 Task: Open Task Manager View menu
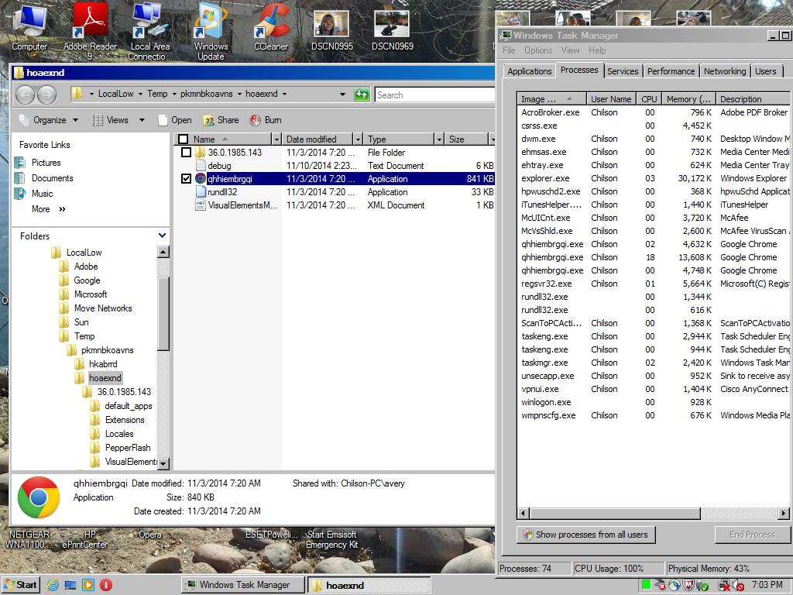point(570,50)
